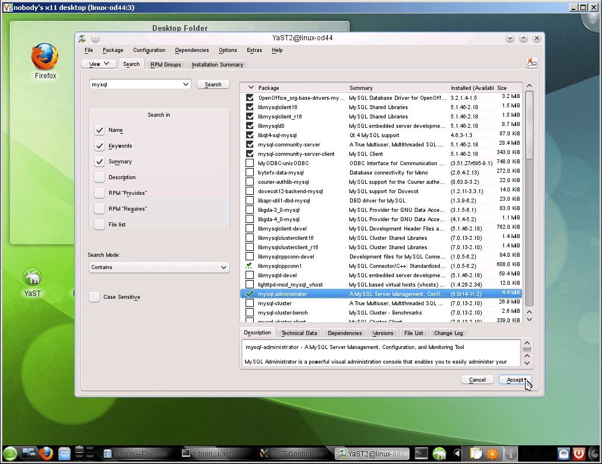Switch to the RPM Groups tab
The image size is (602, 464).
click(x=166, y=65)
